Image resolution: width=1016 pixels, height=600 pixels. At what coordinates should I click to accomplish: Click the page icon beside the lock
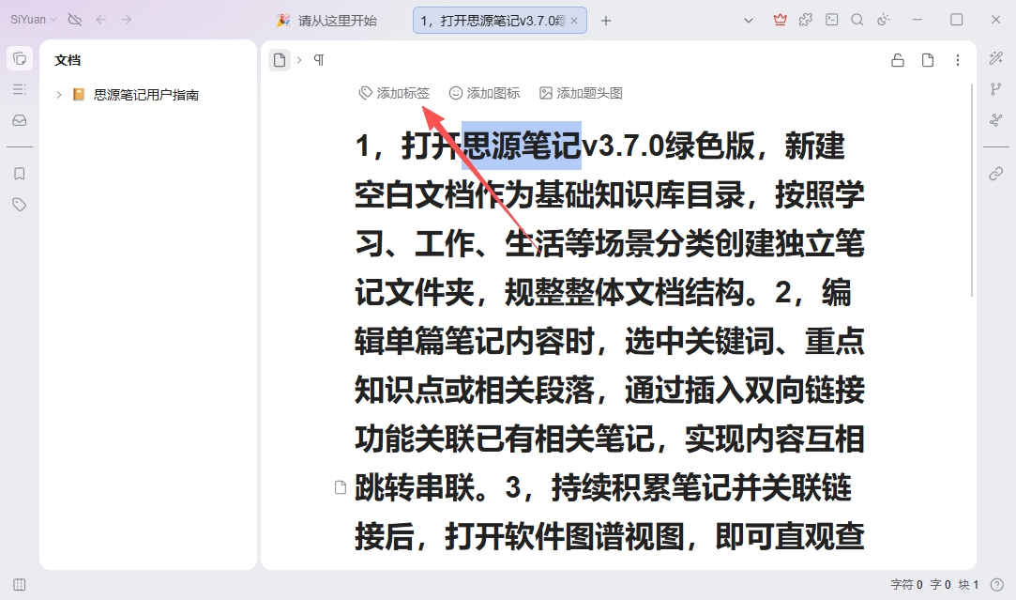[928, 60]
